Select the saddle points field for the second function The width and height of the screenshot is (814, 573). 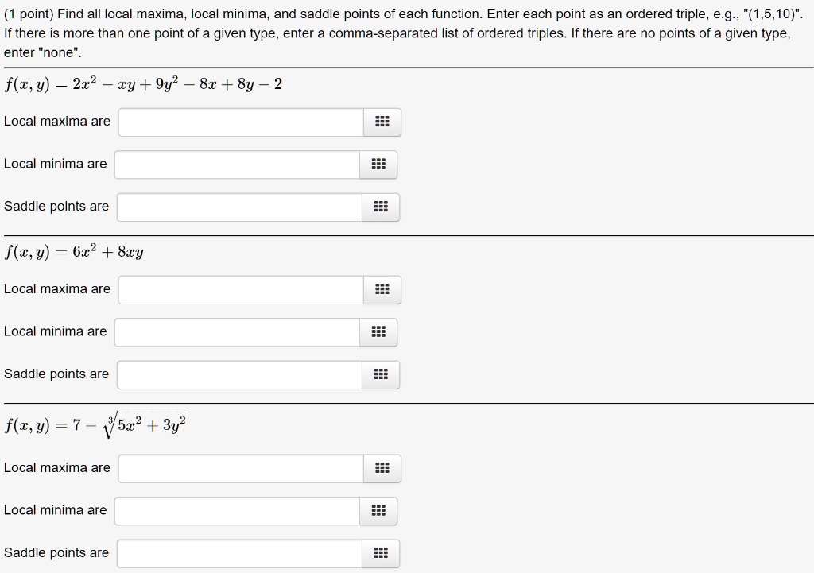click(x=239, y=374)
